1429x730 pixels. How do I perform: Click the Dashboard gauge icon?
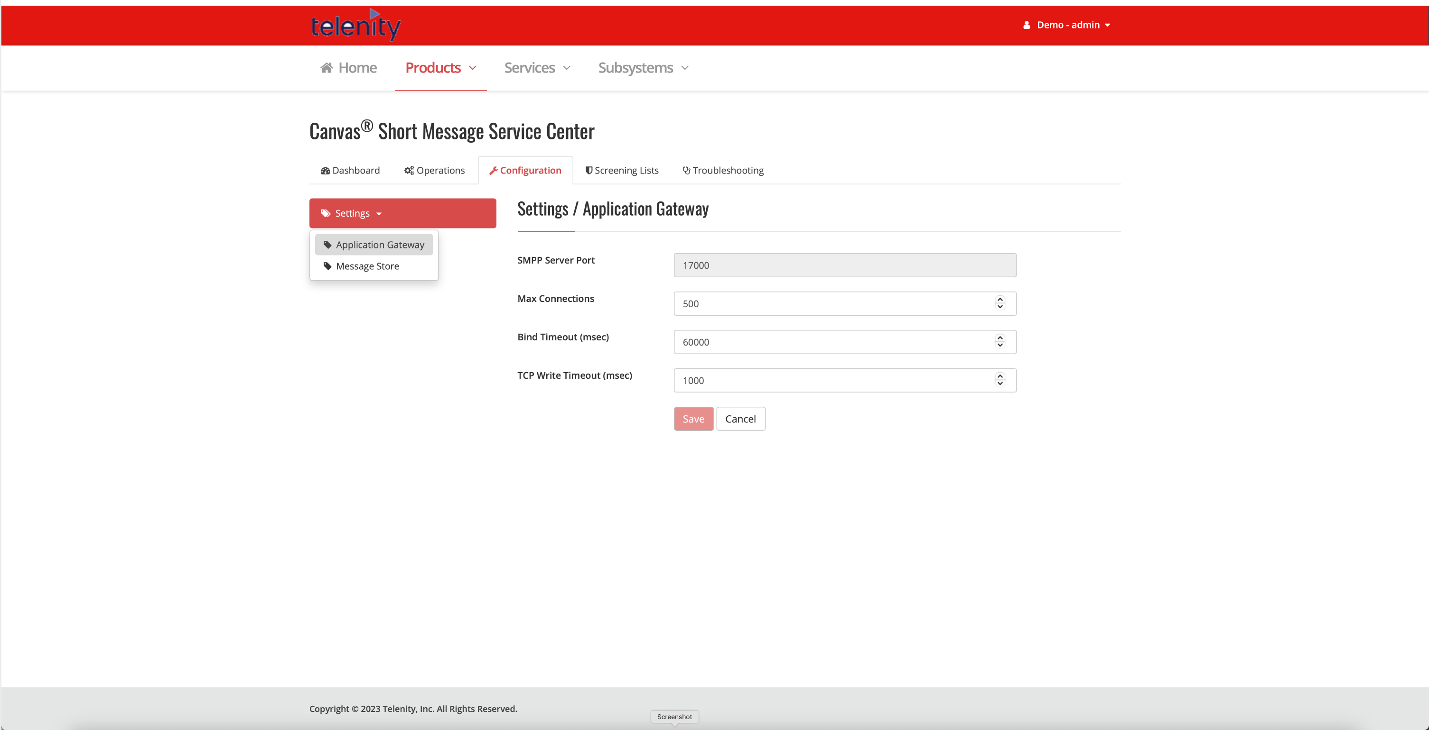pos(325,171)
